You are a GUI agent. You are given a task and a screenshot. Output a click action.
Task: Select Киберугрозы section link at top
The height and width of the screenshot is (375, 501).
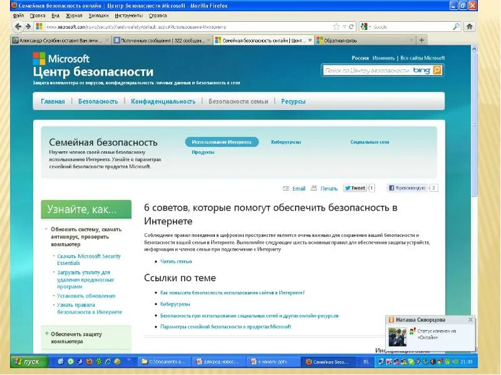pos(286,142)
